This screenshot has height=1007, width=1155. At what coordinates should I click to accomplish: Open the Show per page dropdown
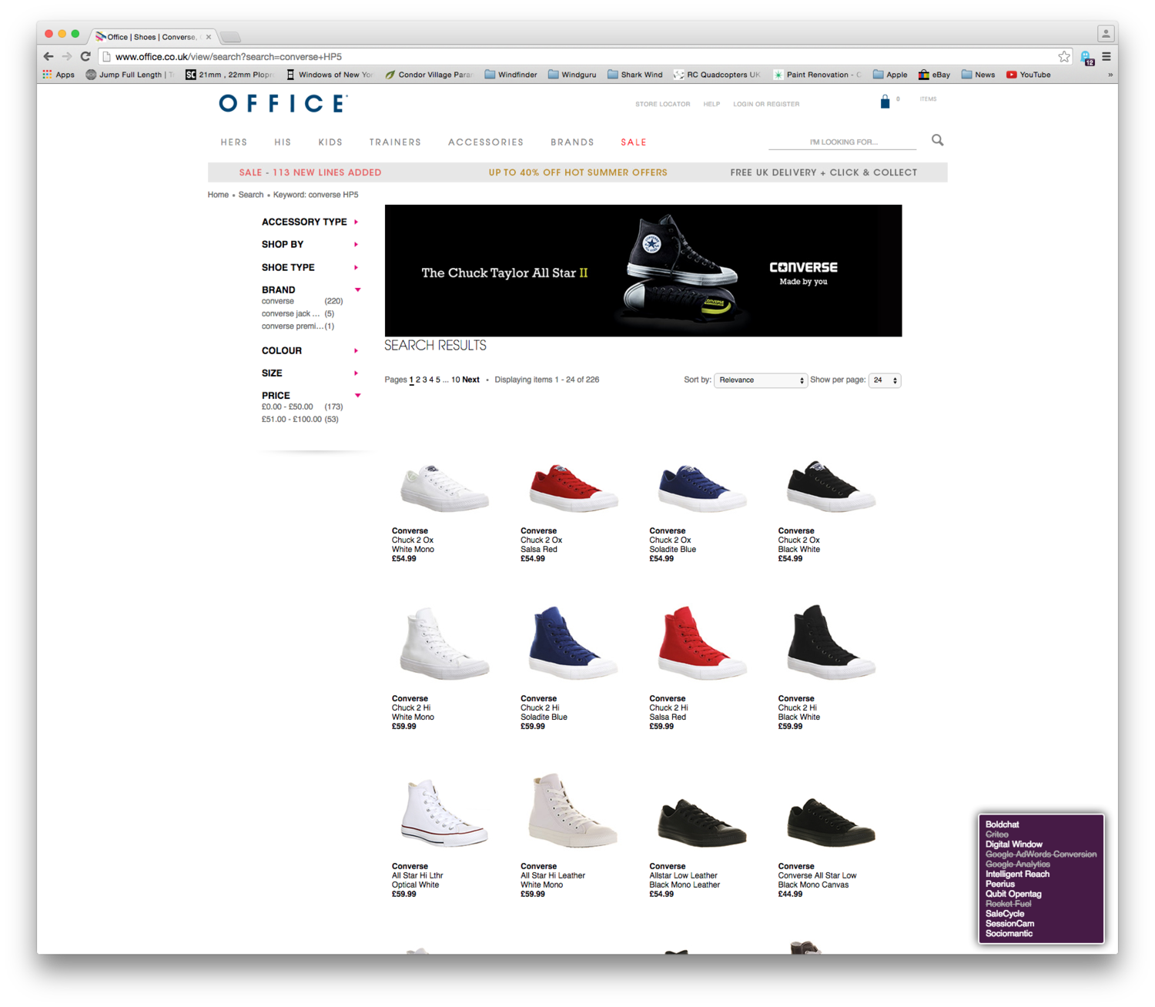click(x=885, y=380)
